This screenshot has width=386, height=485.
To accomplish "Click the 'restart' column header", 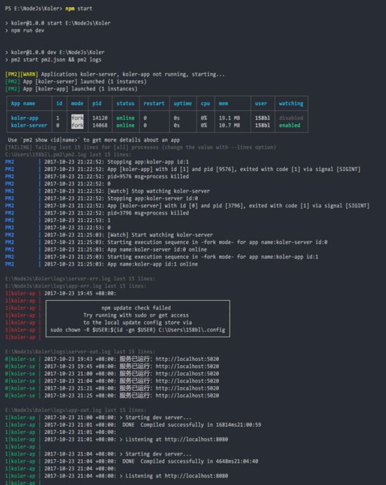I will [x=154, y=103].
